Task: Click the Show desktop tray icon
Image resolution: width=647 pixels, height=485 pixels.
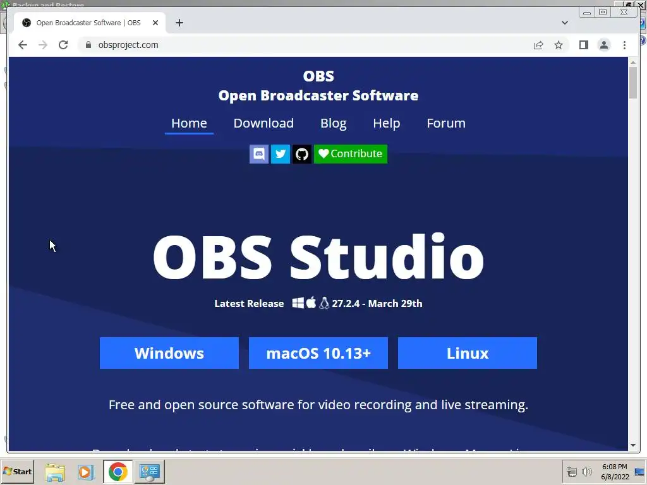Action: tap(640, 471)
